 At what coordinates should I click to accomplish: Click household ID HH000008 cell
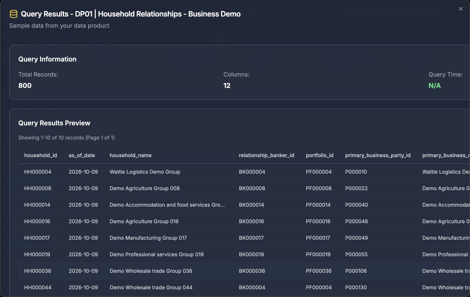tap(38, 188)
